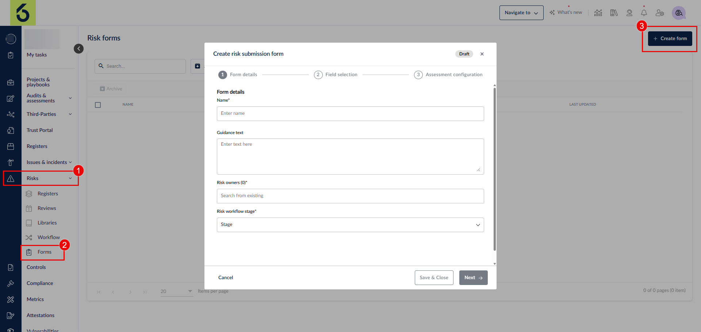Viewport: 701px width, 332px height.
Task: Open the user avatar profile icon
Action: [x=679, y=13]
